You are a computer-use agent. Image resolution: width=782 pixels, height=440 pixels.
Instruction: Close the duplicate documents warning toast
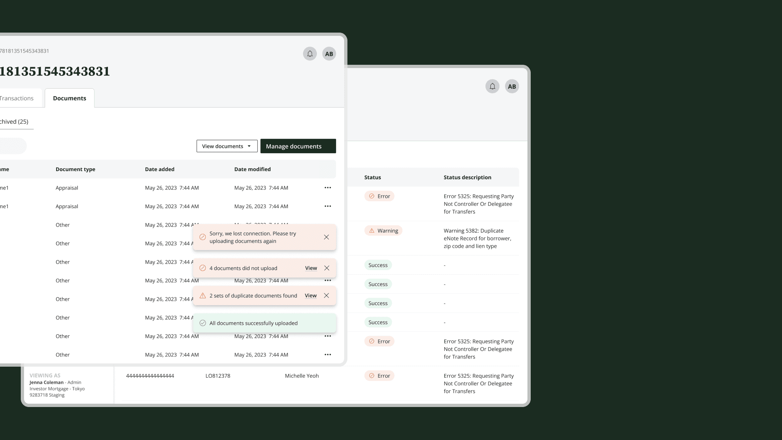pyautogui.click(x=326, y=296)
